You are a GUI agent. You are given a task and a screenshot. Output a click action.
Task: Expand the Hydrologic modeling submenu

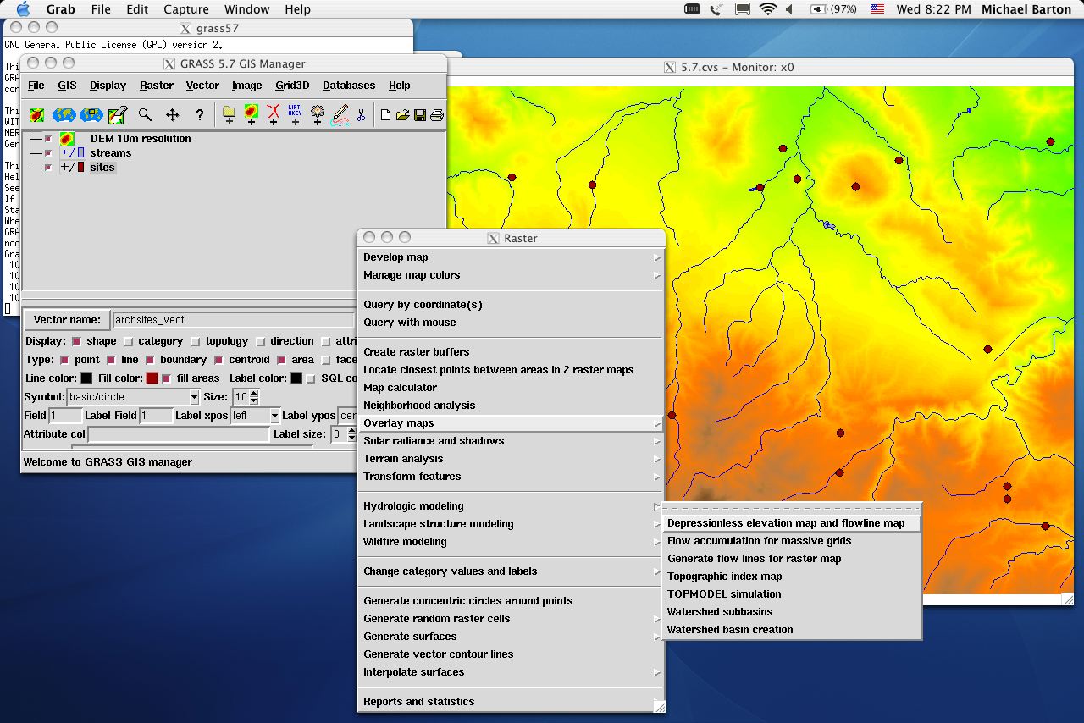click(511, 506)
